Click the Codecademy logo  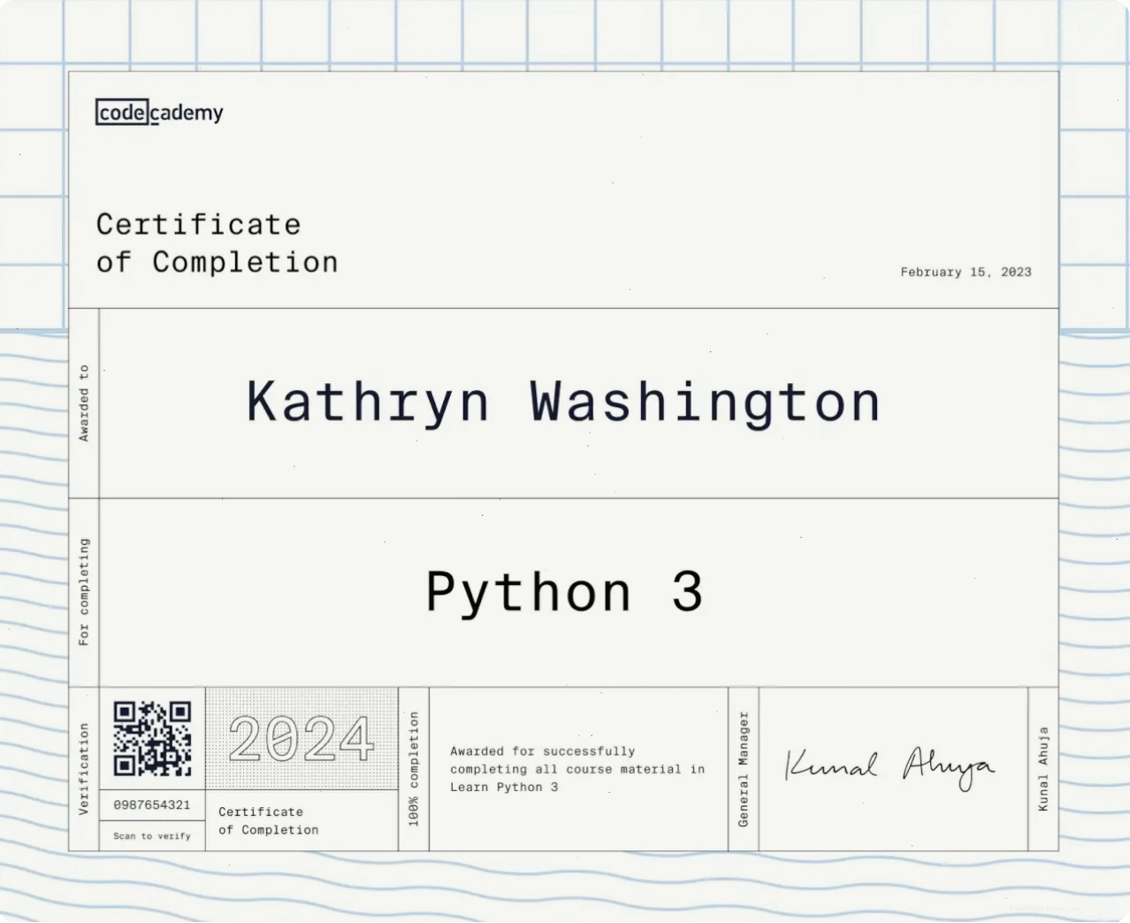pos(159,112)
